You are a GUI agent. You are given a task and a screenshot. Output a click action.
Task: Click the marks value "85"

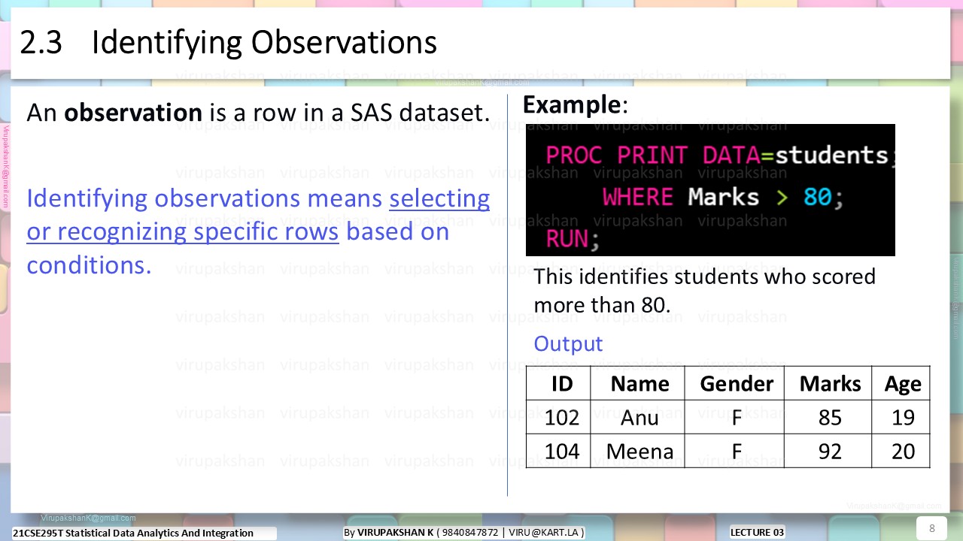click(828, 417)
